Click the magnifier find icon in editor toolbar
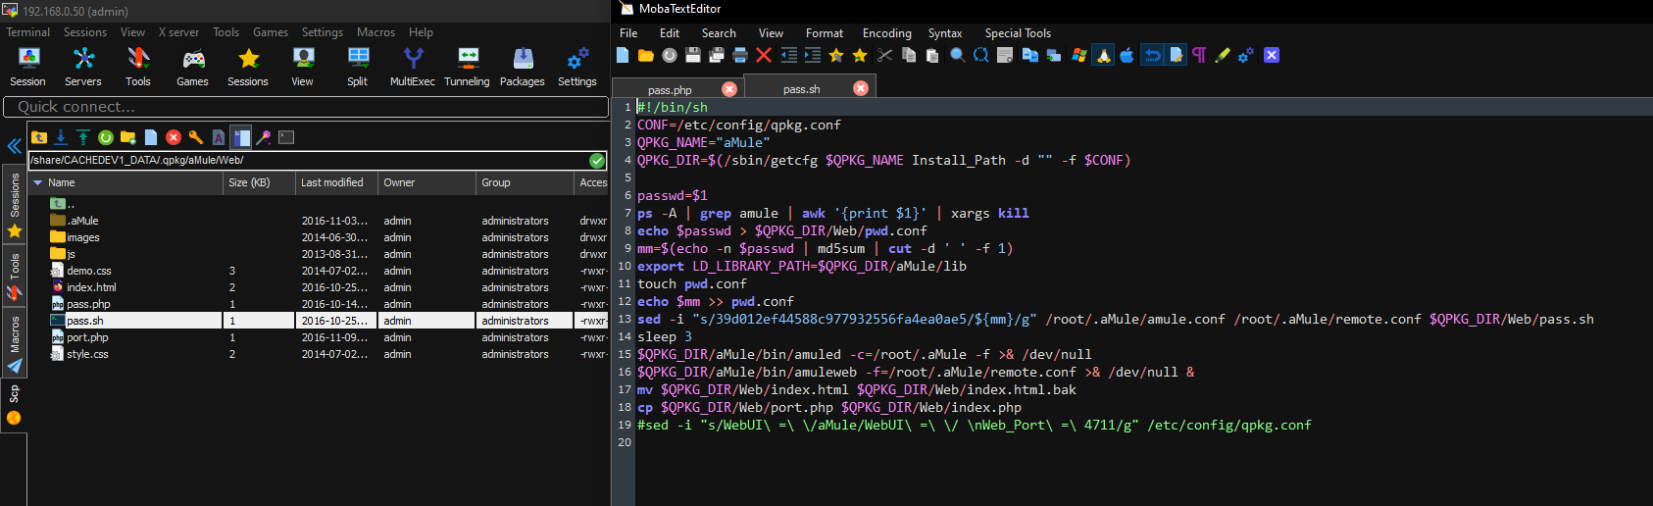This screenshot has width=1653, height=506. (x=957, y=56)
